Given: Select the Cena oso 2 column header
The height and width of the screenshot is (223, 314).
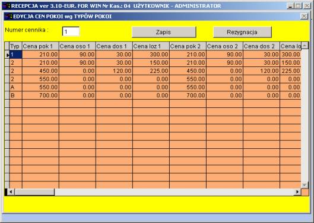Looking at the screenshot, I should [x=225, y=46].
